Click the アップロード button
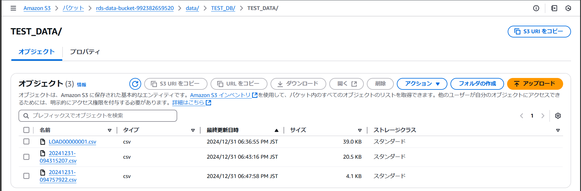Image resolution: width=581 pixels, height=191 pixels. click(535, 84)
